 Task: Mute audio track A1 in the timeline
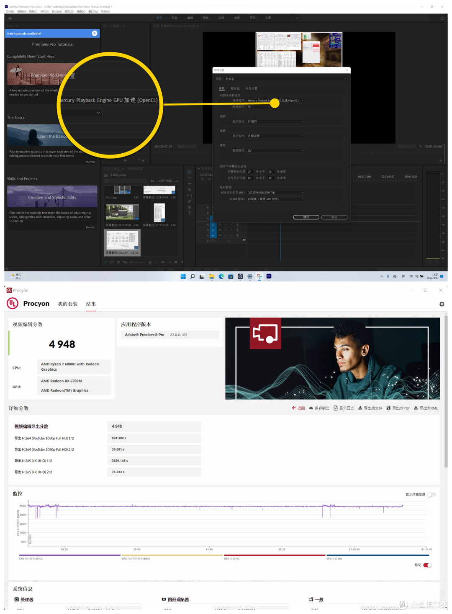tap(226, 225)
